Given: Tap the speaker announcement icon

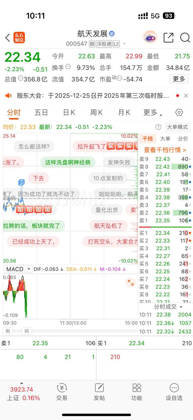Looking at the screenshot, I should click(x=9, y=96).
